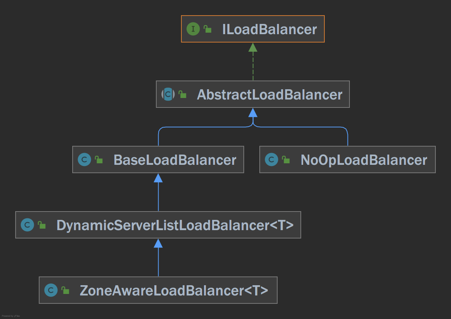Click the class icon beside BaseLoadBalancer
The width and height of the screenshot is (451, 319).
point(84,159)
